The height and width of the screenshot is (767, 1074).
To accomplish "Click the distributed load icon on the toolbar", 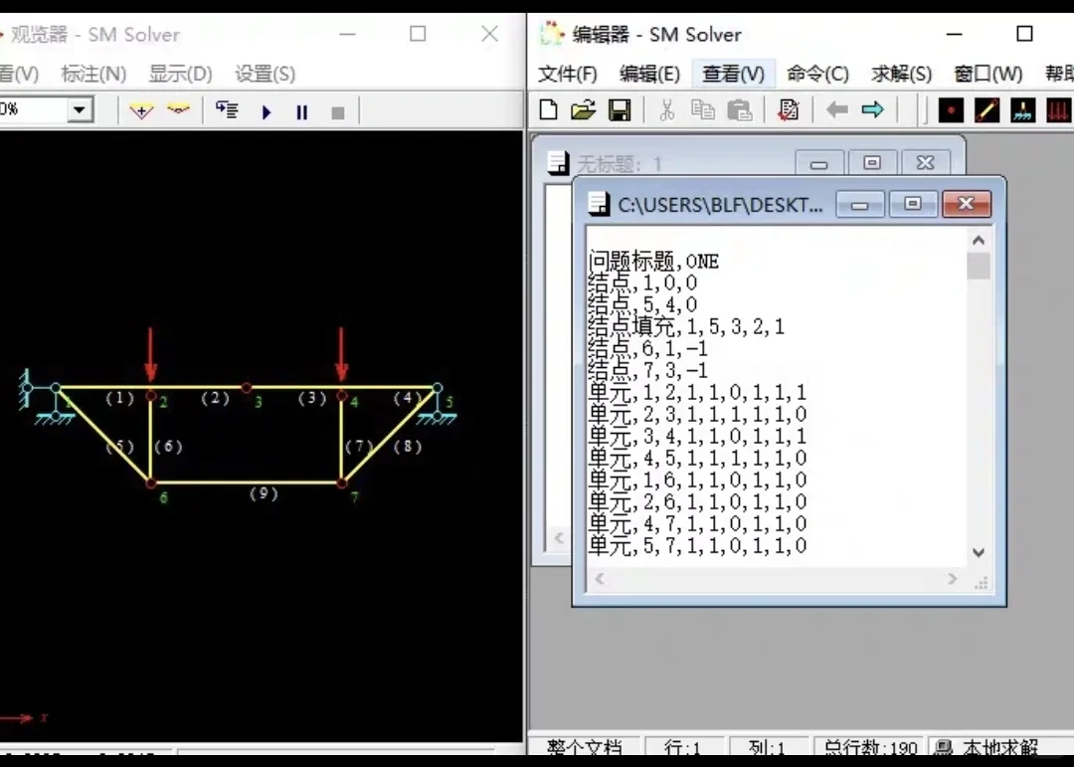I will [x=1060, y=109].
